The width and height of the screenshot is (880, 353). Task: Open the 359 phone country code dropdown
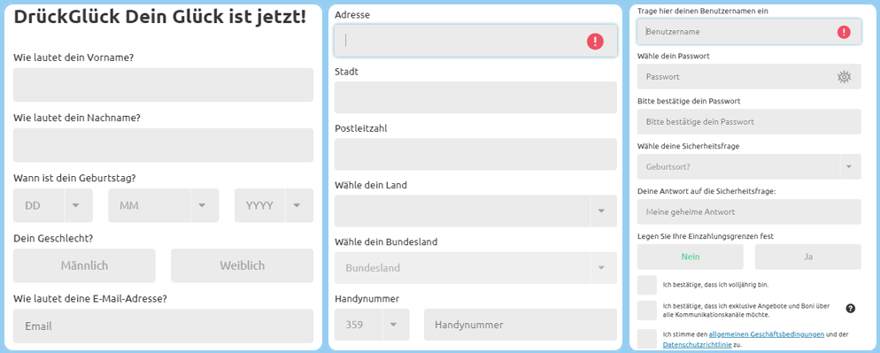pyautogui.click(x=372, y=325)
